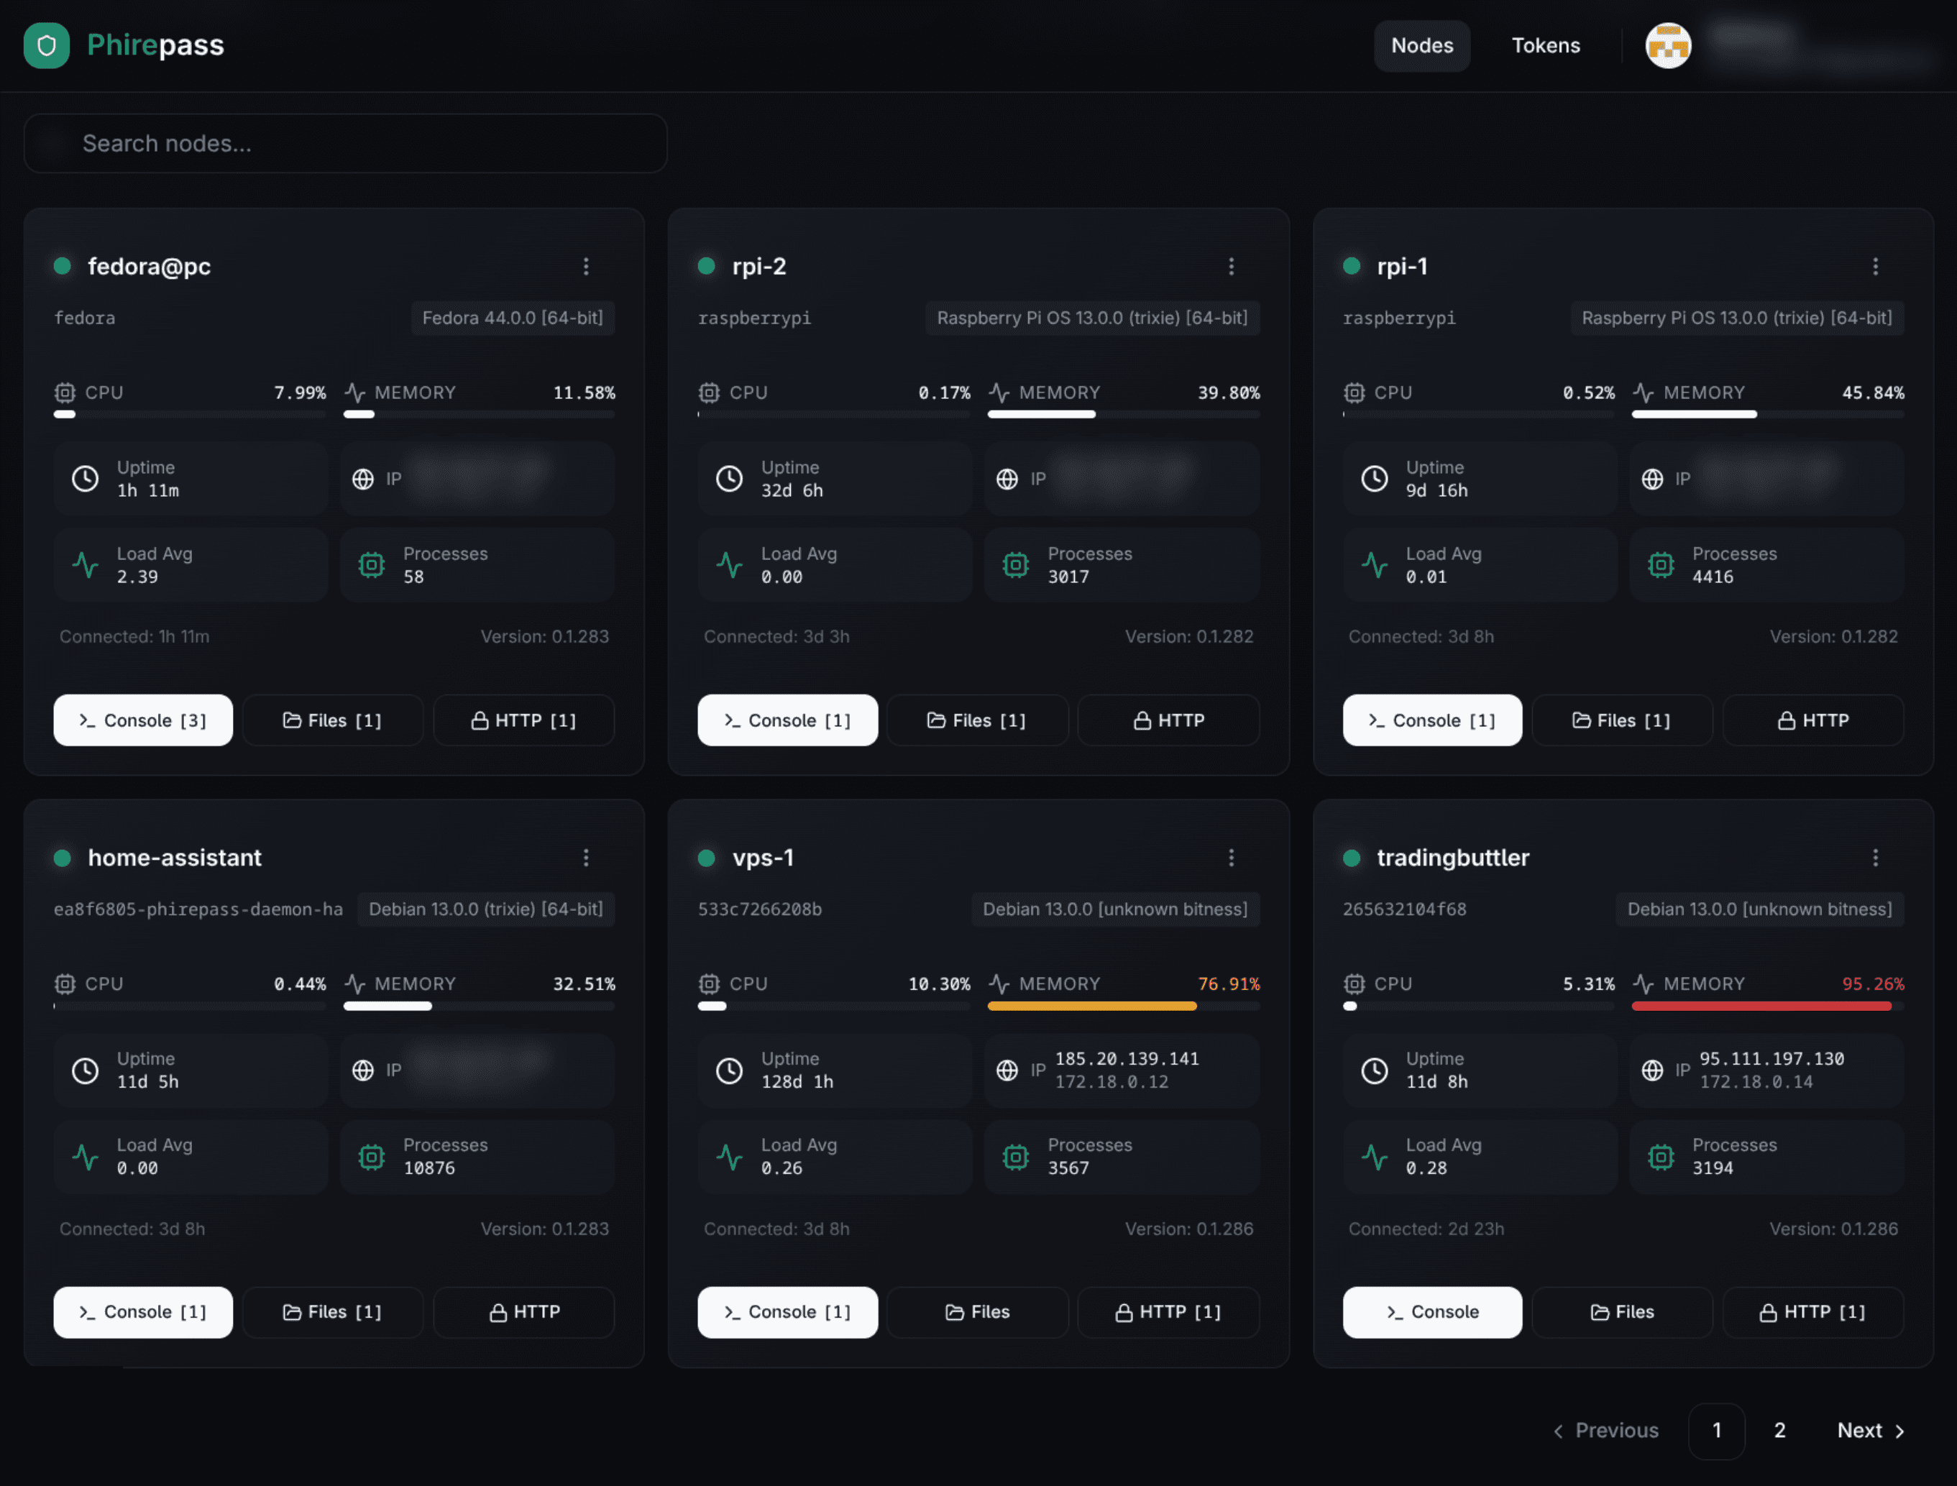Screen dimensions: 1957x1486
Task: Open HTTP [1] on fedora@pc
Action: click(x=523, y=720)
